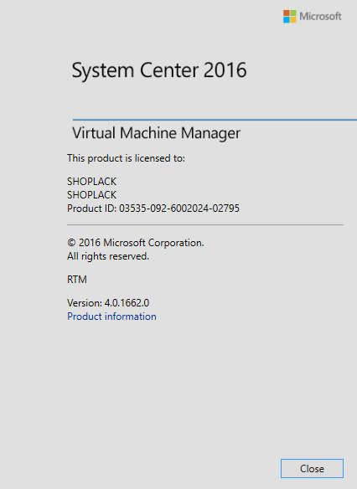Image resolution: width=357 pixels, height=489 pixels.
Task: Click the blue divider line under heading
Action: (x=215, y=120)
